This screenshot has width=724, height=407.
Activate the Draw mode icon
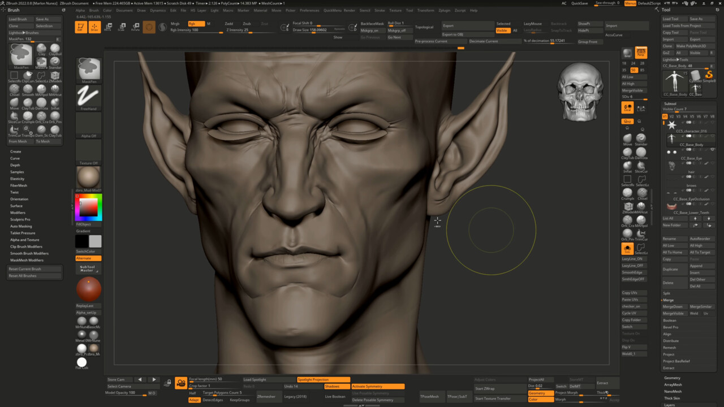coord(94,27)
